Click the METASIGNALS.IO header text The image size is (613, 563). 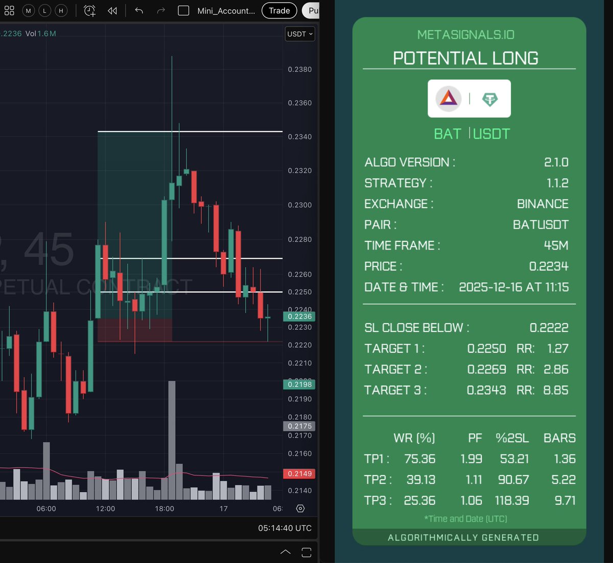point(466,35)
